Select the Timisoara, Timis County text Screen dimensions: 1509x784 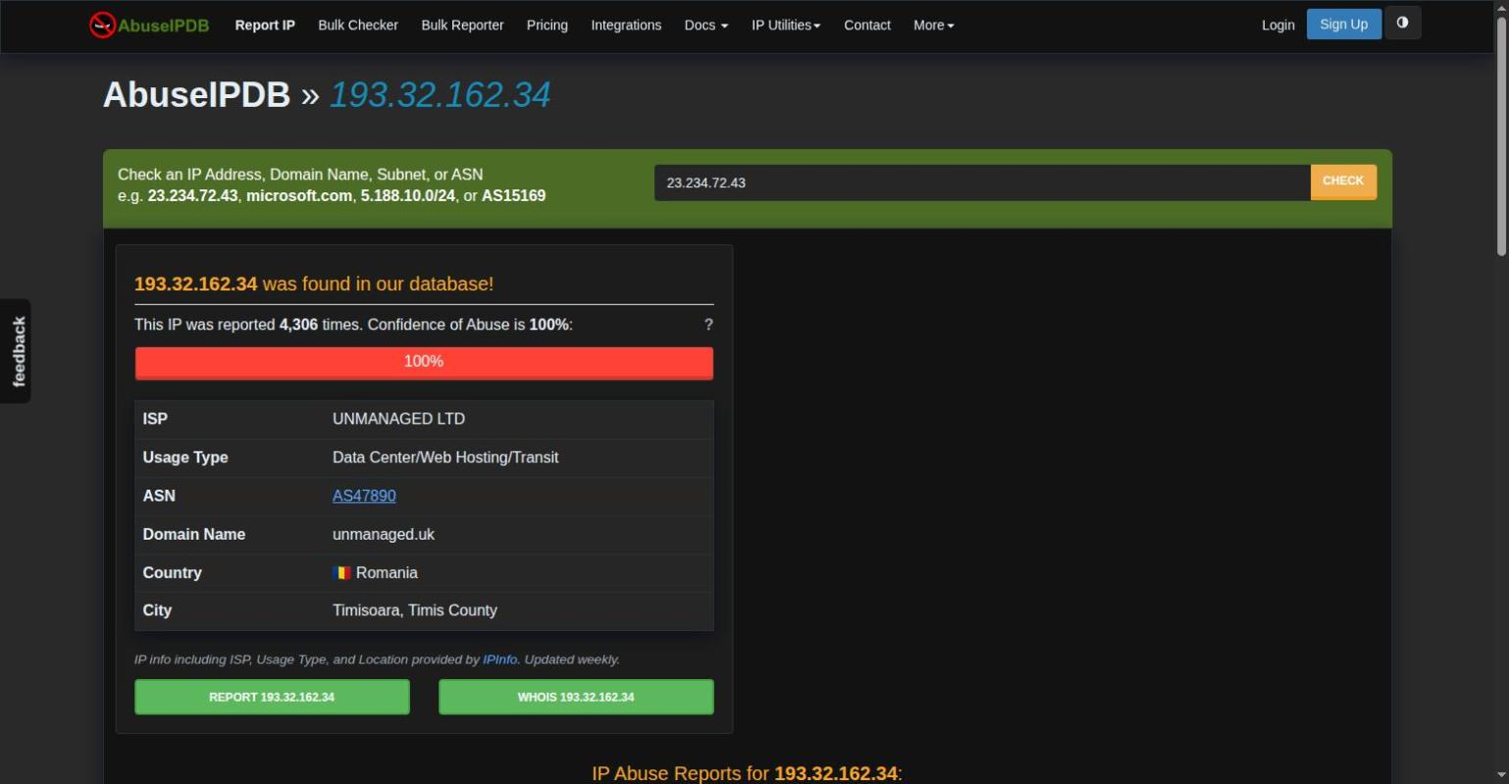pos(415,610)
